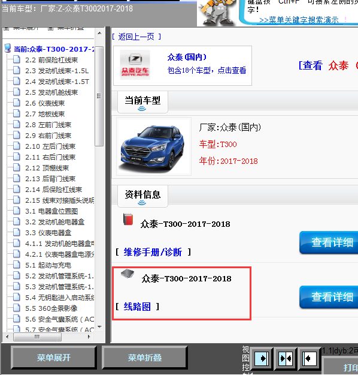
Task: Click 查看详细 button for 线路图
Action: pos(329,297)
